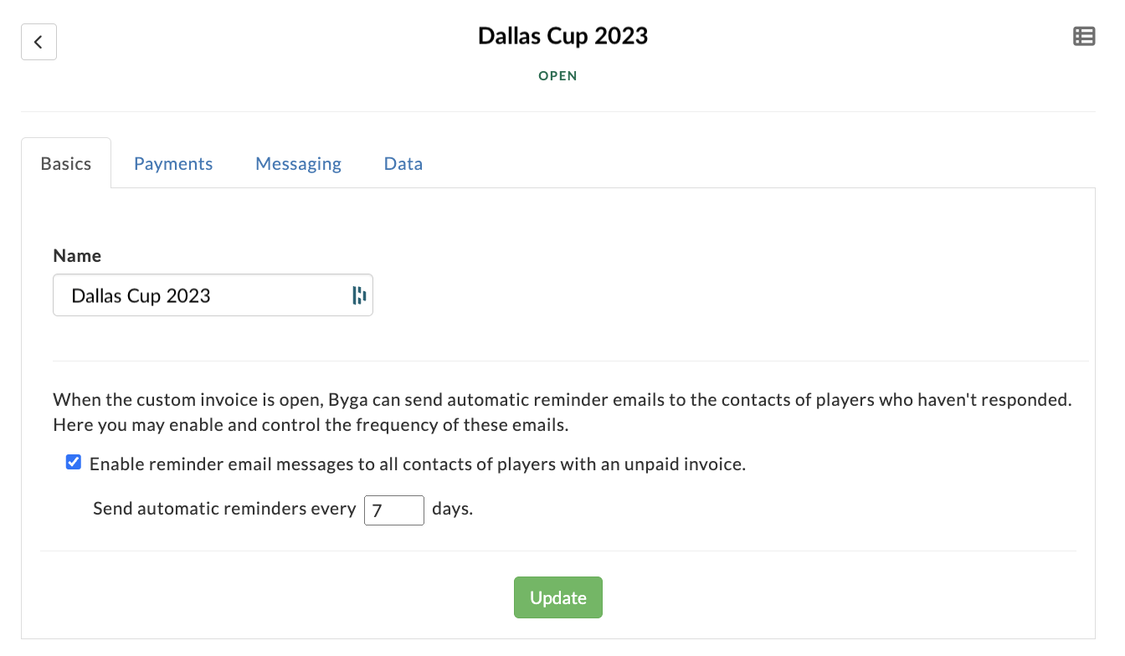Select the Data tab
The height and width of the screenshot is (656, 1125).
point(403,164)
